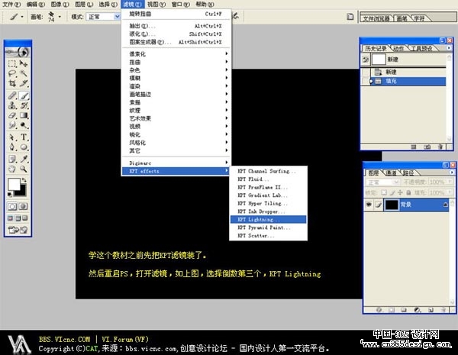Select the Brush tool in toolbox
458x355 pixels.
(x=24, y=95)
